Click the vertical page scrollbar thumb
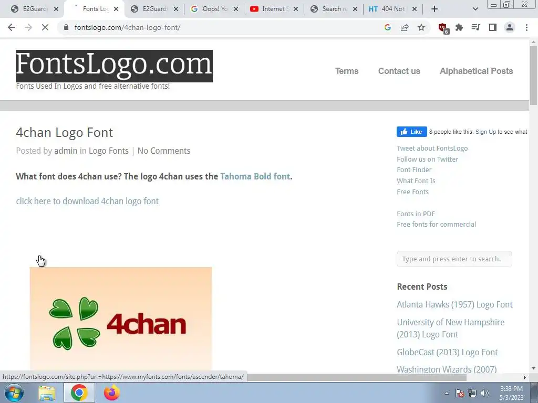This screenshot has width=538, height=403. pyautogui.click(x=533, y=76)
